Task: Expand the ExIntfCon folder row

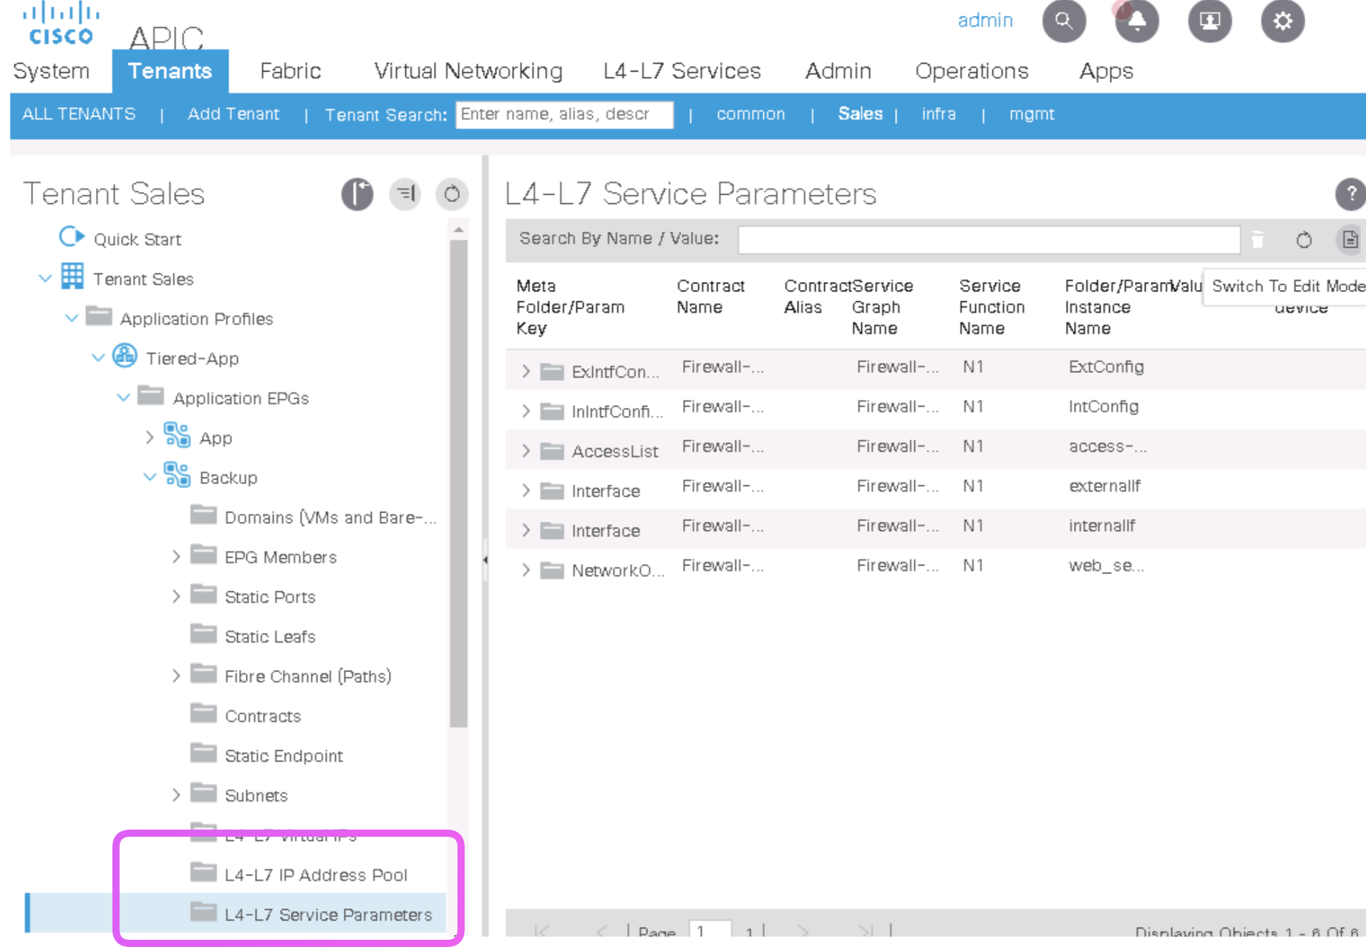Action: tap(526, 371)
